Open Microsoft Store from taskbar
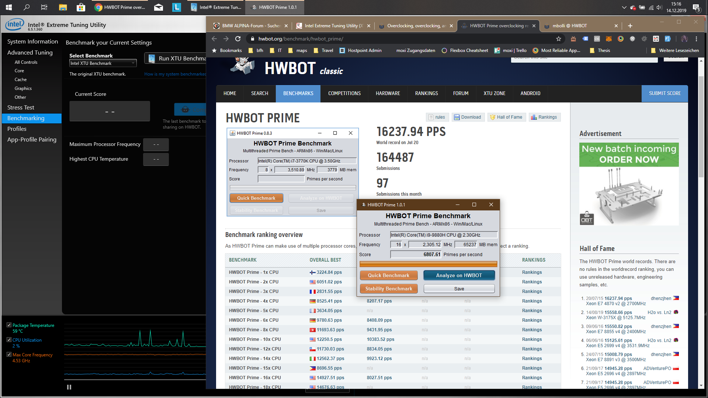The height and width of the screenshot is (398, 708). 81,7
